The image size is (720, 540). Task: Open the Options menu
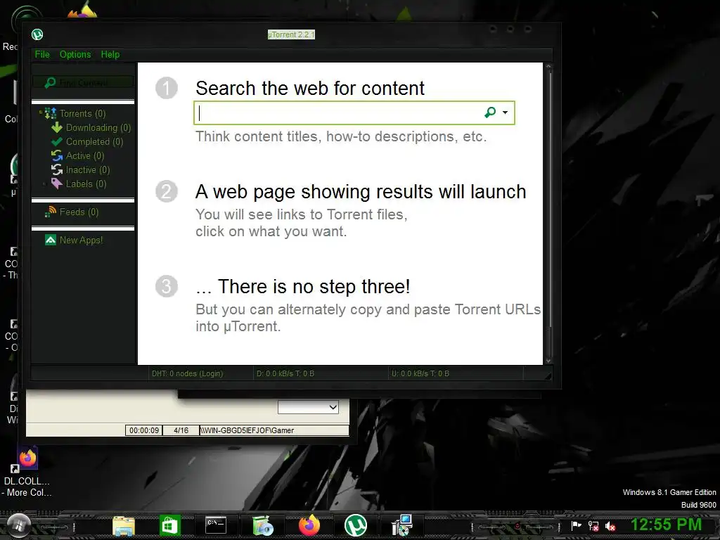(x=75, y=54)
